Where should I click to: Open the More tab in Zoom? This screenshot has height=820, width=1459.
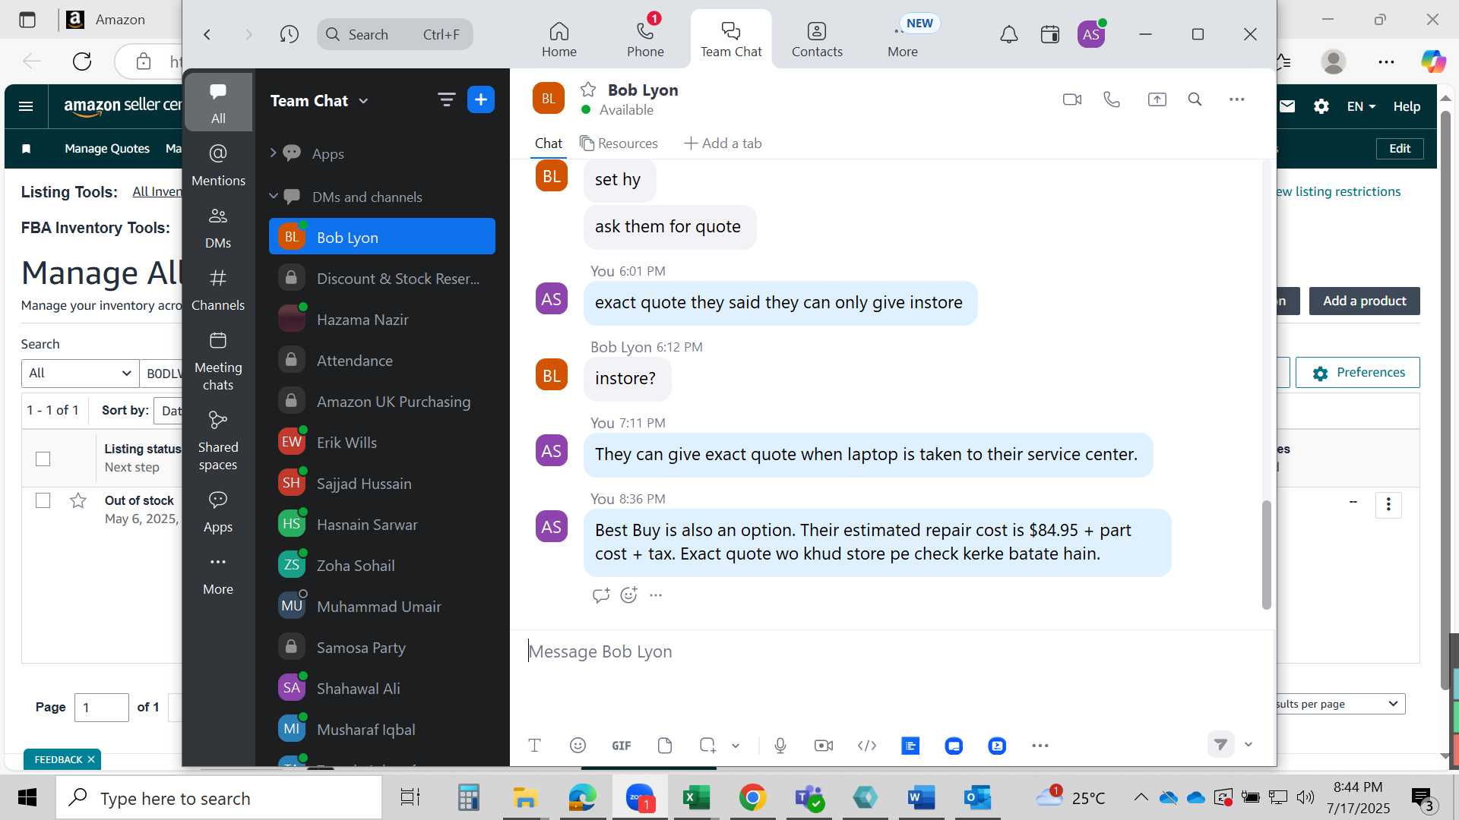click(x=903, y=39)
